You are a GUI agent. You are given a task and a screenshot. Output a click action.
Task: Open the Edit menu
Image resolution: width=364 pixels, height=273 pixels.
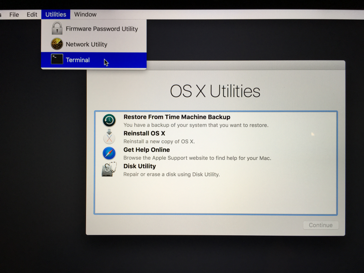pyautogui.click(x=32, y=14)
